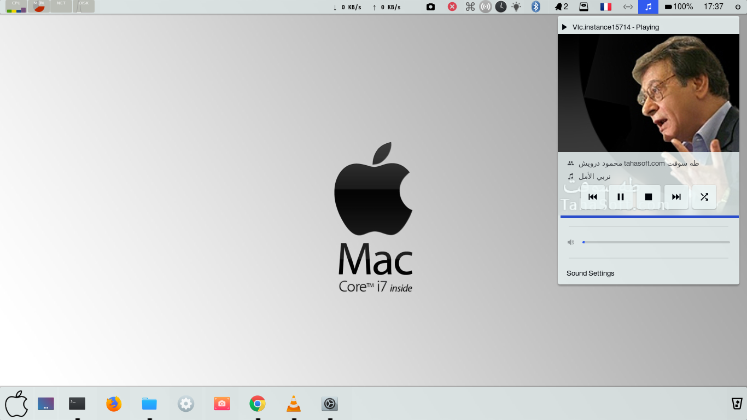747x420 pixels.
Task: Click the light bulb brightness icon
Action: 516,7
